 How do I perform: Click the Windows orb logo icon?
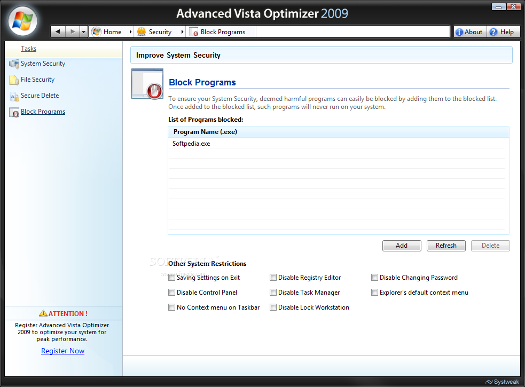(x=23, y=21)
